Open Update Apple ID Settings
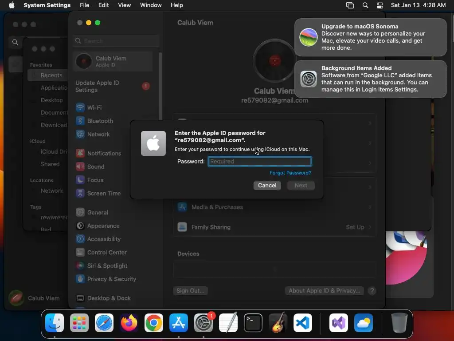This screenshot has width=454, height=341. (113, 86)
